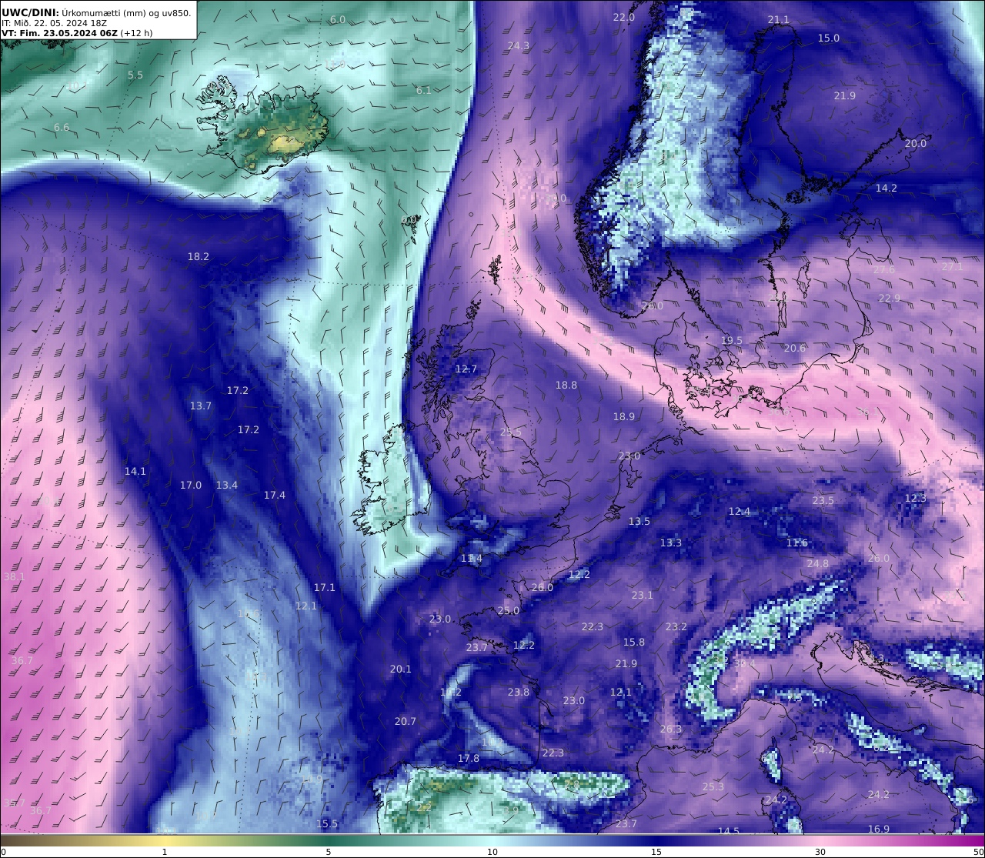Click the 18.9 value label
985x858 pixels.
coord(623,416)
